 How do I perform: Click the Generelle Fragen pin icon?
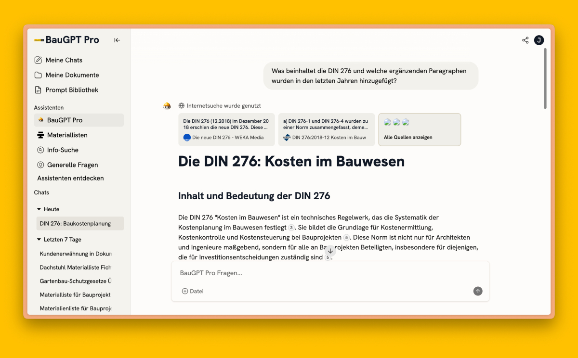(40, 165)
